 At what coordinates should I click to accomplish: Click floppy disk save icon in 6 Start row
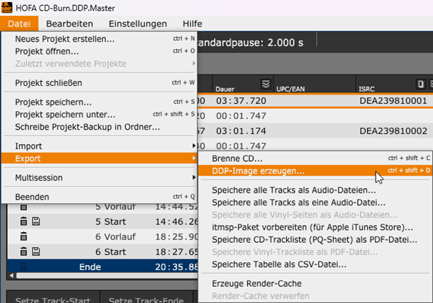[36, 251]
